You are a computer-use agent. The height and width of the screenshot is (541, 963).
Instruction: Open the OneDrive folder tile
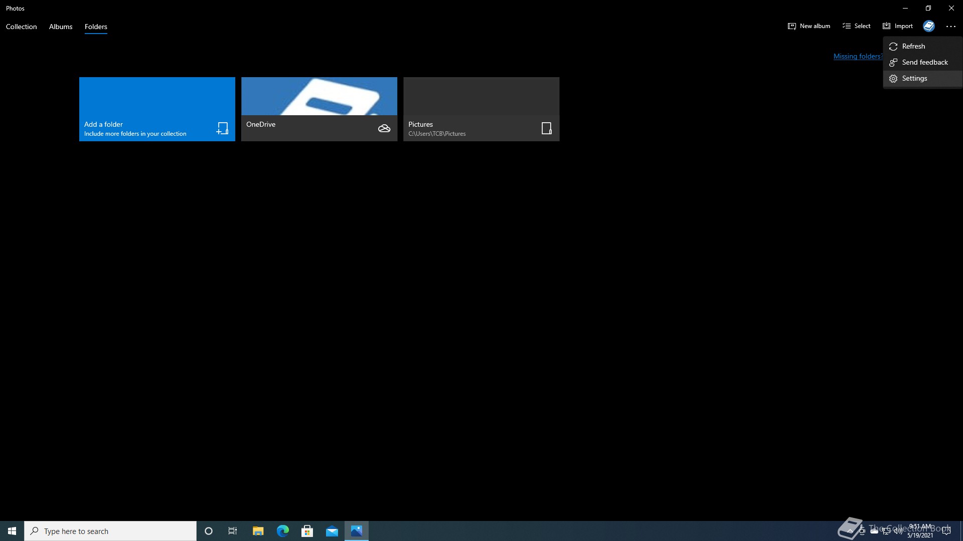click(x=319, y=109)
